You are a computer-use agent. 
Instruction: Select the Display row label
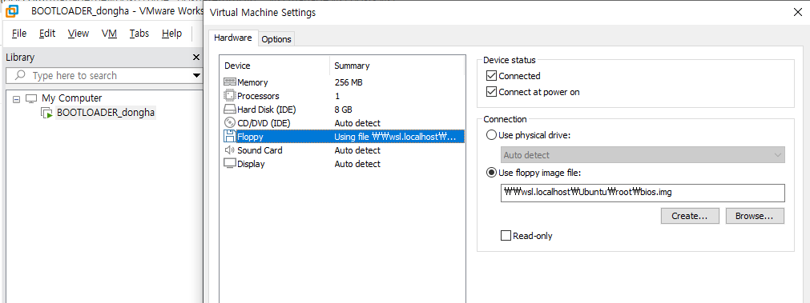[251, 164]
